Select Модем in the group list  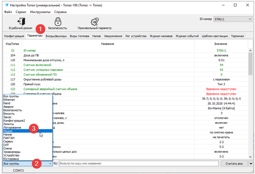click(8, 131)
